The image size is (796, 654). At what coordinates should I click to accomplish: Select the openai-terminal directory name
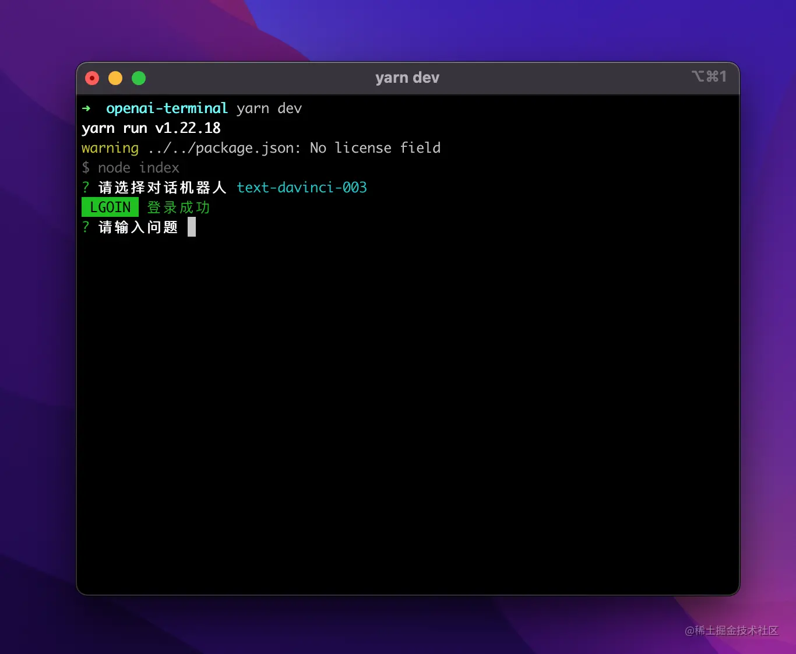pyautogui.click(x=167, y=108)
